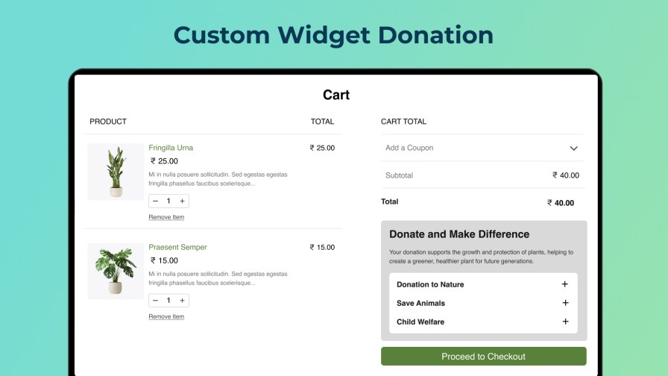
Task: Click Fringilla Urna plant thumbnail
Action: point(116,172)
